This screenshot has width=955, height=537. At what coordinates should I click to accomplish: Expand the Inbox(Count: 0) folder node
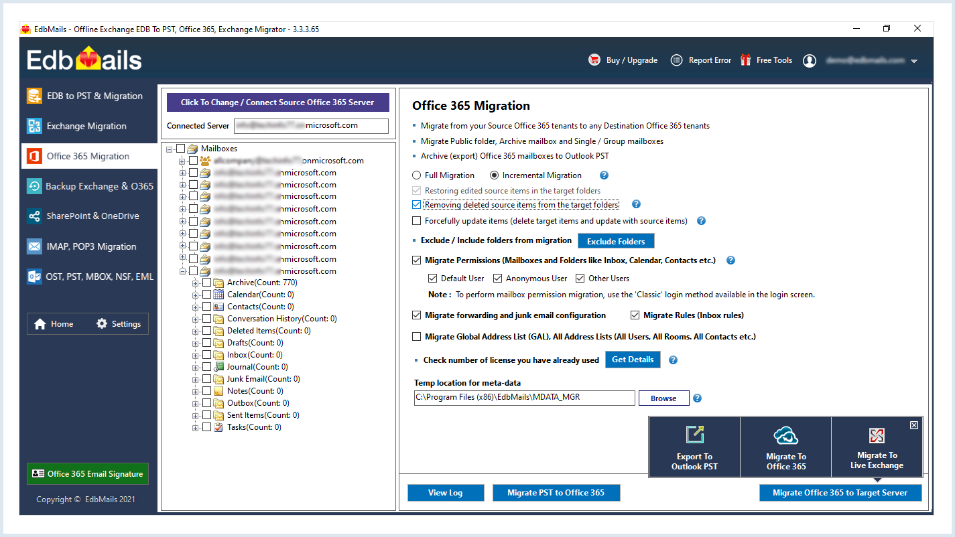pos(196,355)
